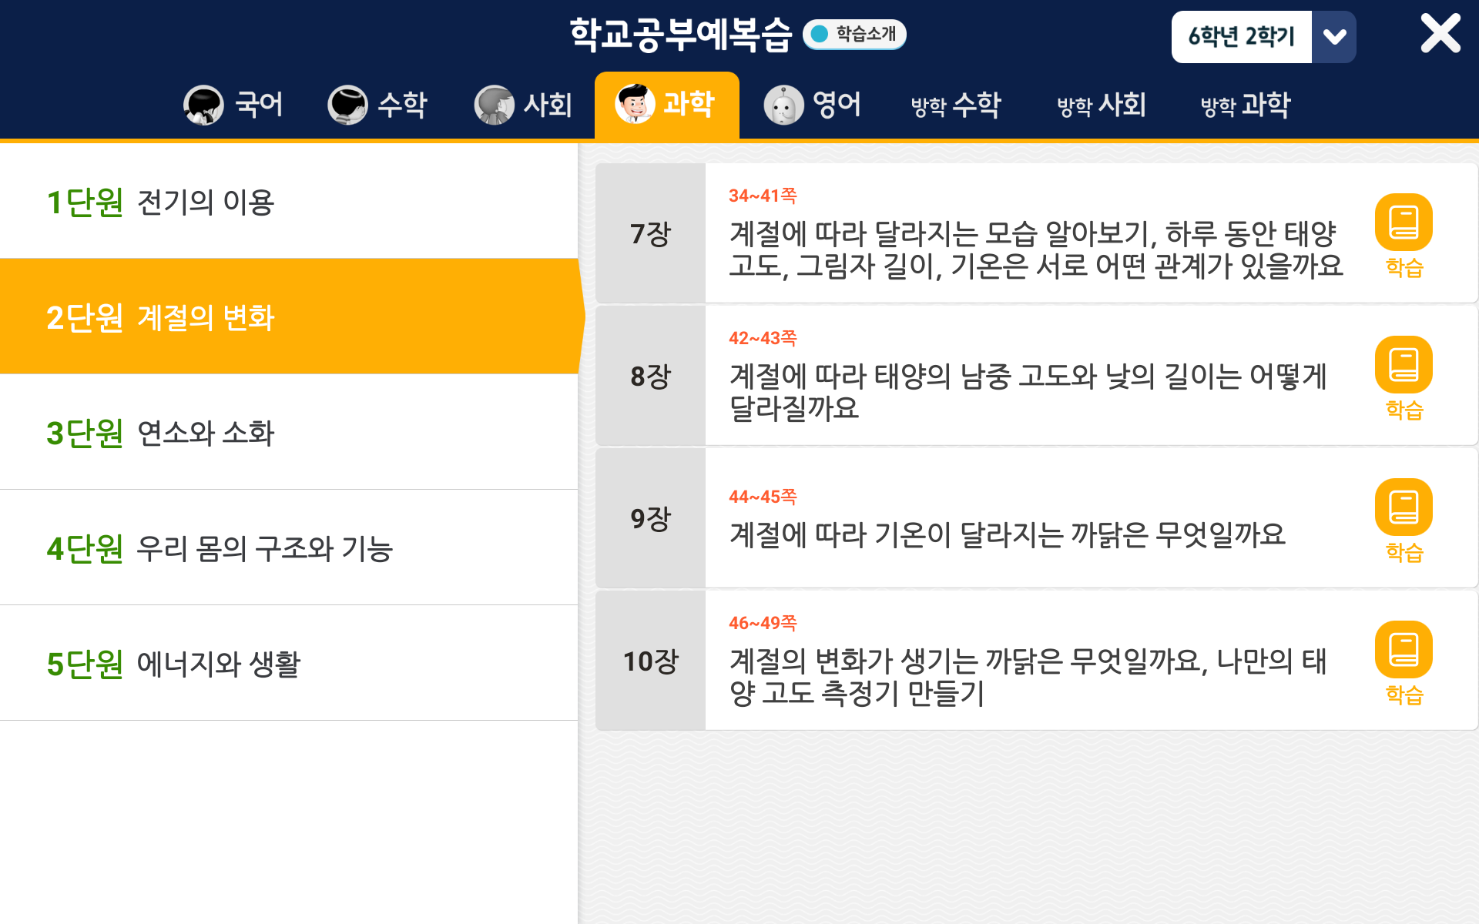Open the 학습 book icon for 7장

[x=1404, y=223]
